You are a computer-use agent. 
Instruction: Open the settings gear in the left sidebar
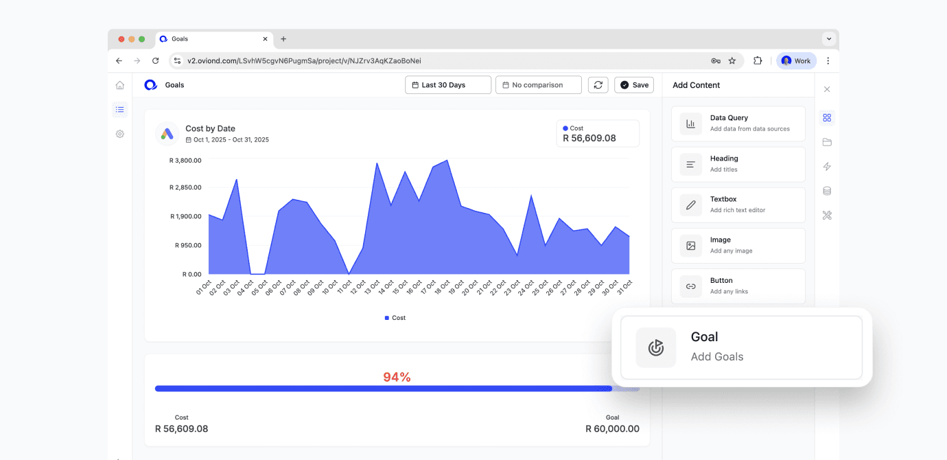[120, 134]
